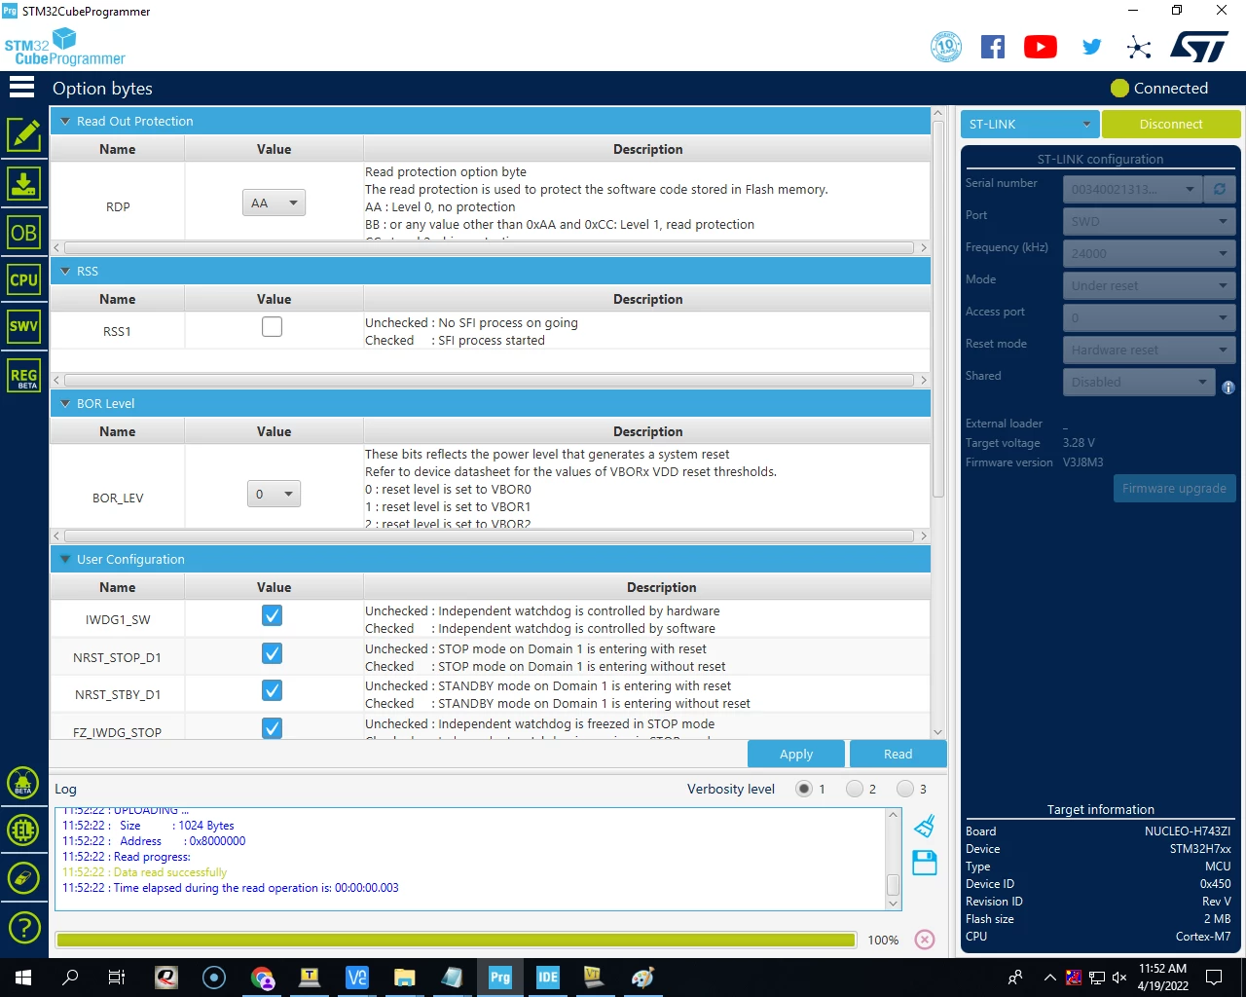Click the BOR Level horizontal scrollbar
The width and height of the screenshot is (1246, 997).
coord(489,535)
